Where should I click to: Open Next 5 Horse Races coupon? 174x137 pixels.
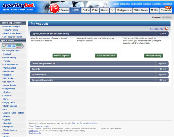(x=12, y=33)
